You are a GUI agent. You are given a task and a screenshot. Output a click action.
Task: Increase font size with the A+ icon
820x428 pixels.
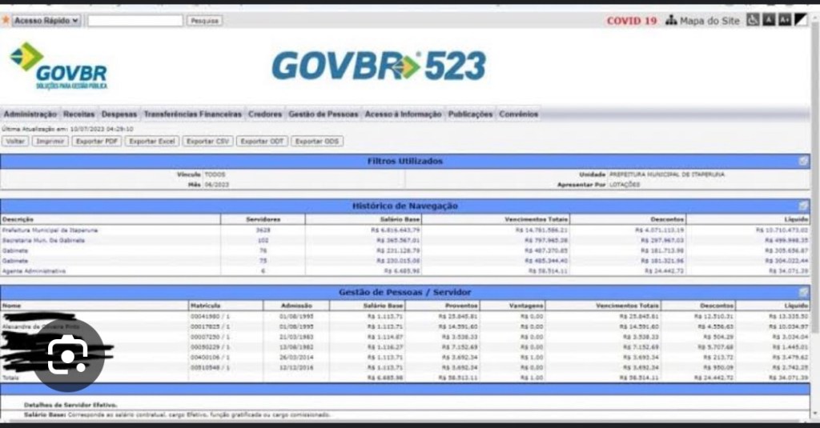tap(785, 20)
